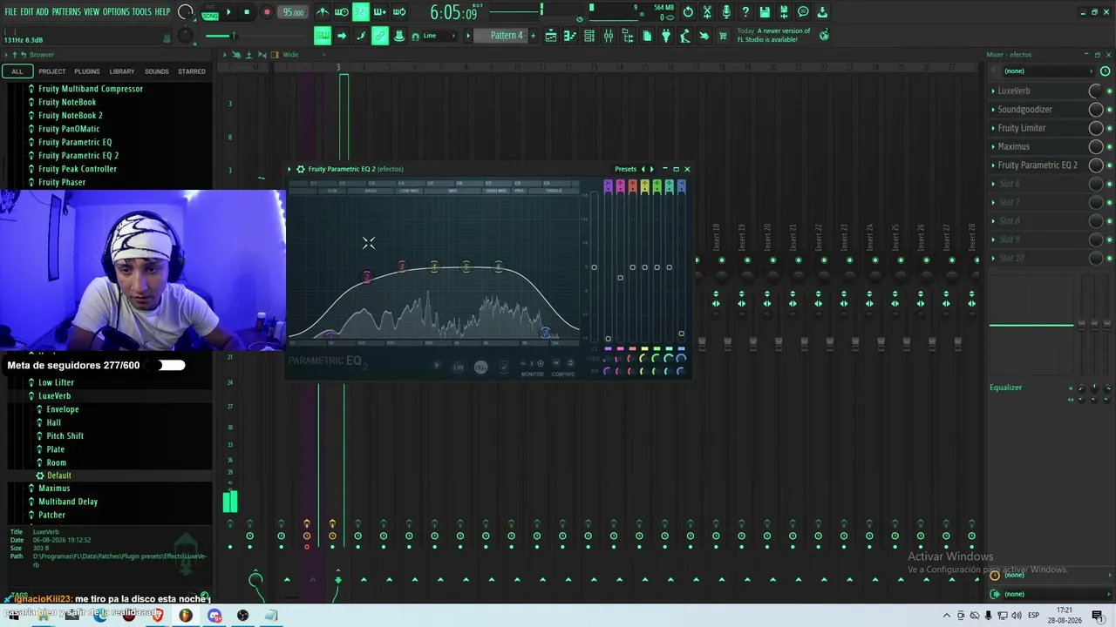
Task: Open the Maximus entry in browser
Action: pos(54,489)
